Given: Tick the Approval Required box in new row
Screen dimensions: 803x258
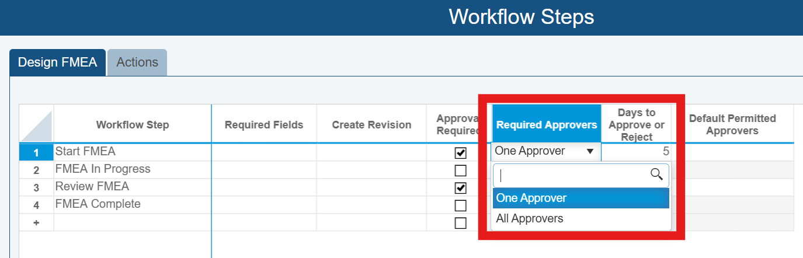Looking at the screenshot, I should tap(461, 223).
